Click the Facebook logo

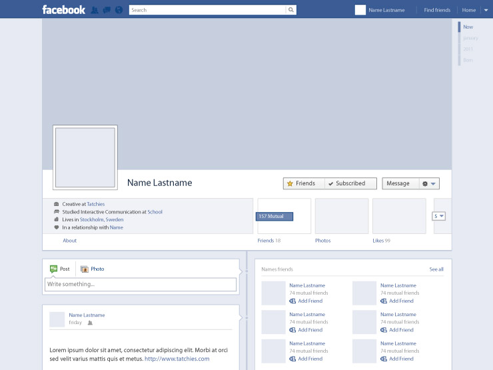[x=63, y=10]
